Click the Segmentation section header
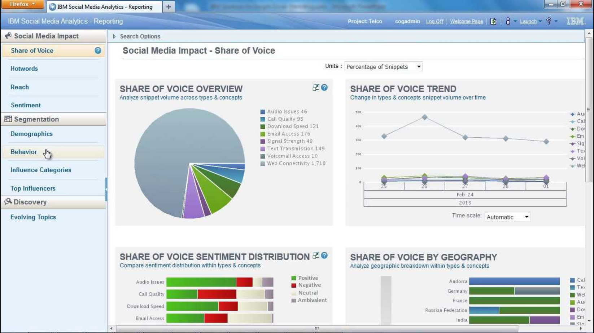 [53, 119]
